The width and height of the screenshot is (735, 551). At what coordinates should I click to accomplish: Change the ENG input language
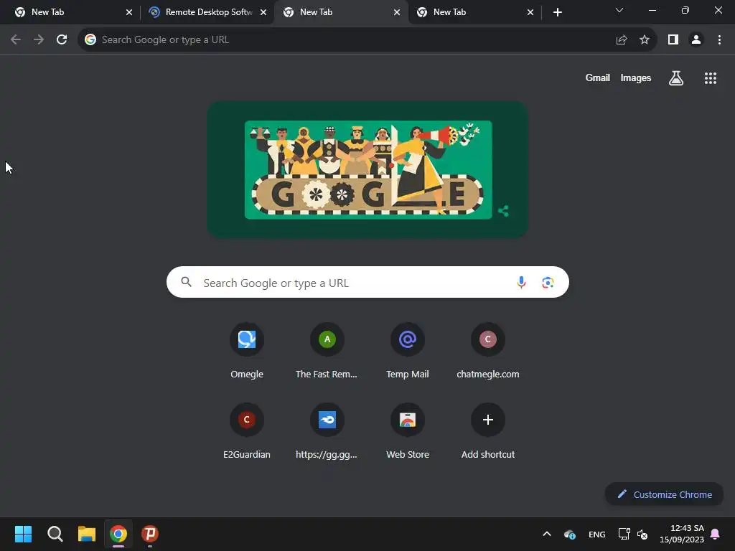point(596,534)
